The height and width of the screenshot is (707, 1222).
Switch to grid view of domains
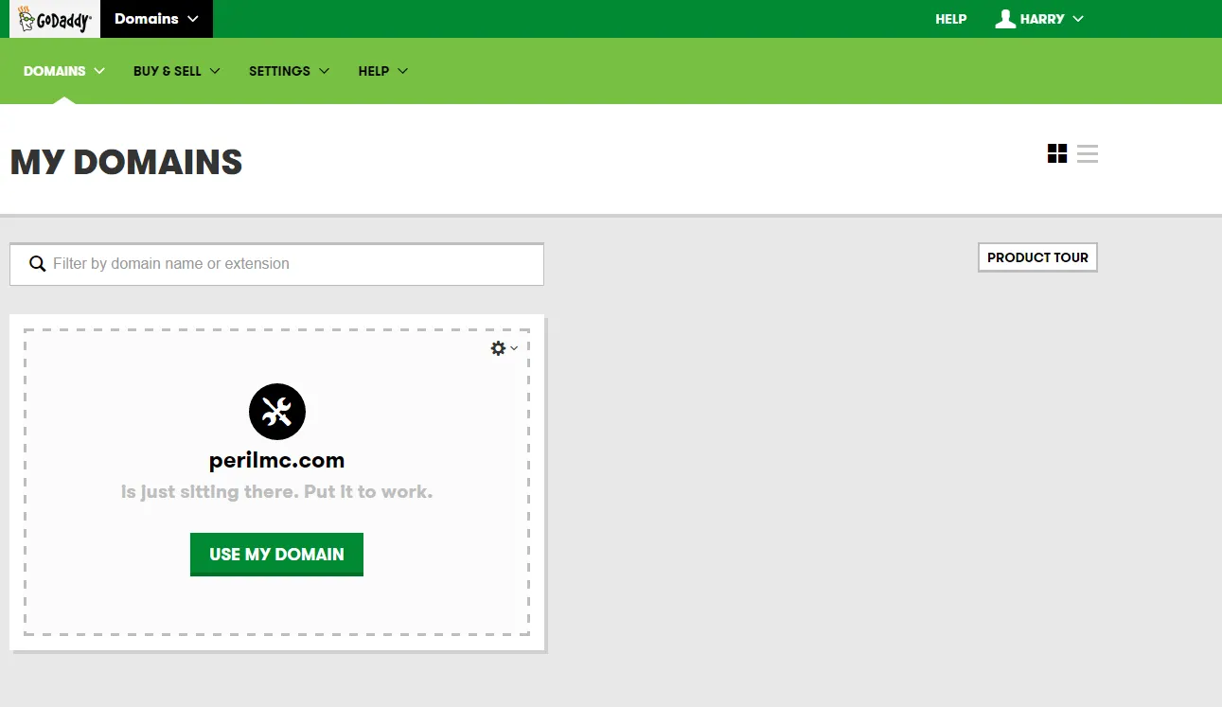(x=1057, y=153)
